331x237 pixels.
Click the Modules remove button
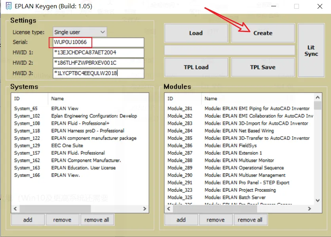216,220
